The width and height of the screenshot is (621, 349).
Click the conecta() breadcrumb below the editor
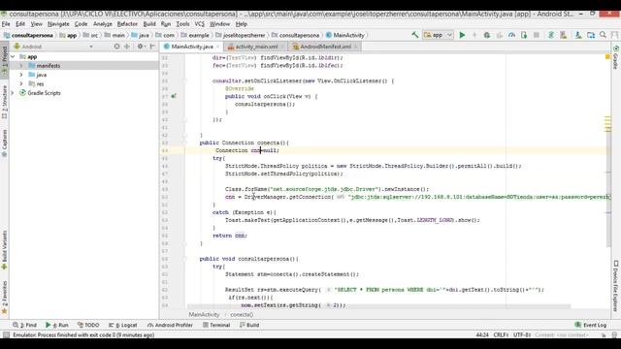(242, 314)
